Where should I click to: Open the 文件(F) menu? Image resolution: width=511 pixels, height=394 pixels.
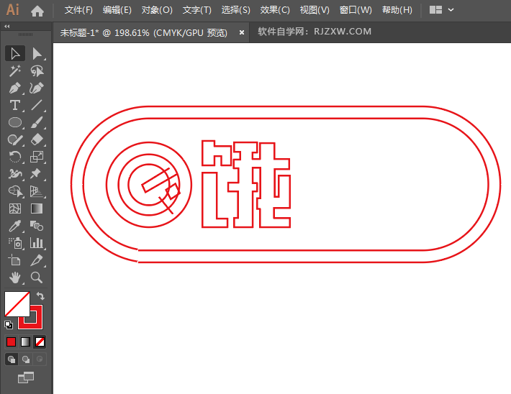point(78,10)
